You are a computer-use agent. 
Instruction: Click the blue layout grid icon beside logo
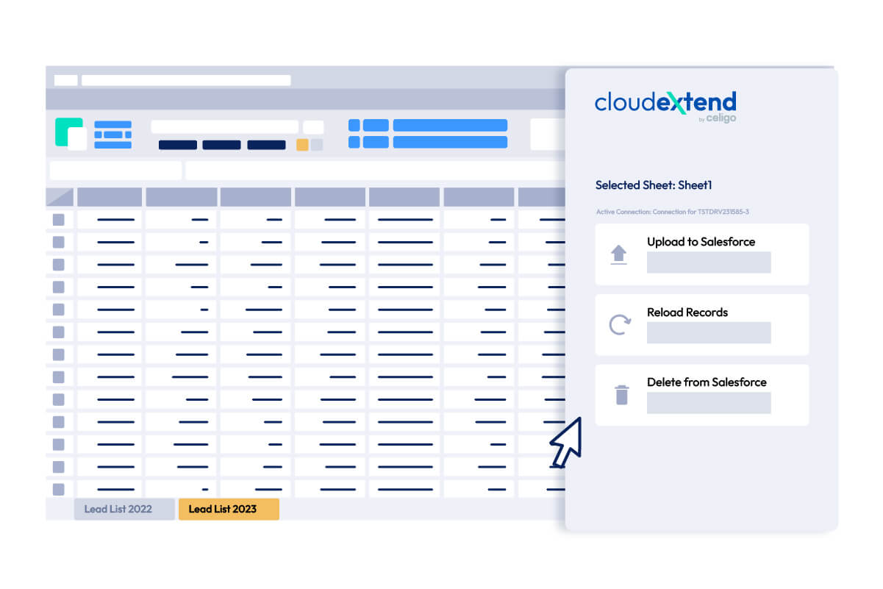tap(113, 135)
